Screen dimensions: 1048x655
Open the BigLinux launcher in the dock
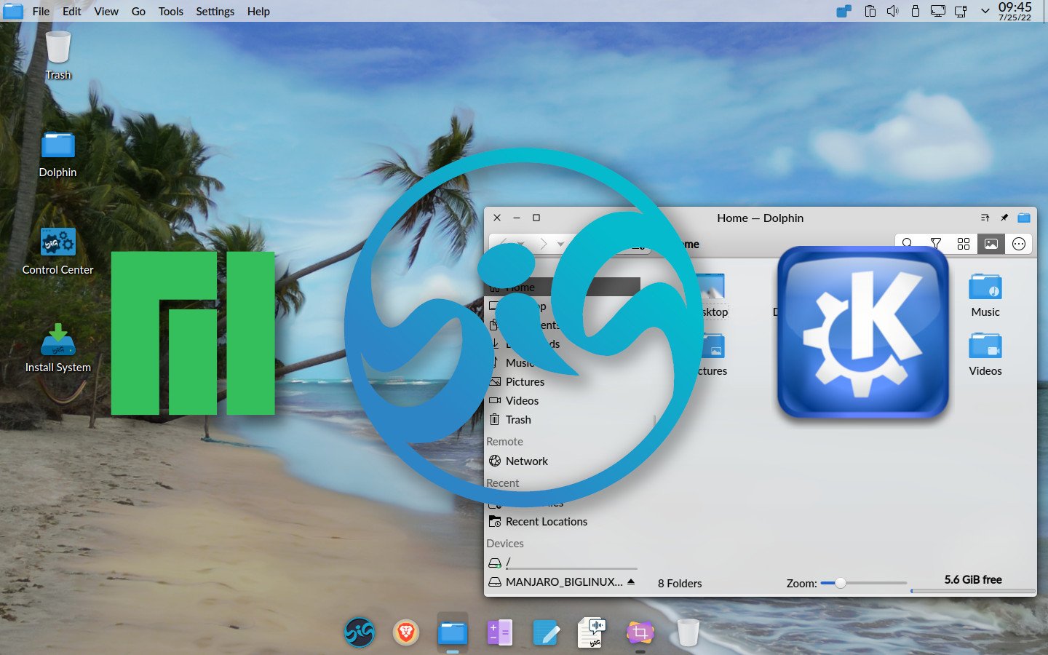click(x=360, y=632)
